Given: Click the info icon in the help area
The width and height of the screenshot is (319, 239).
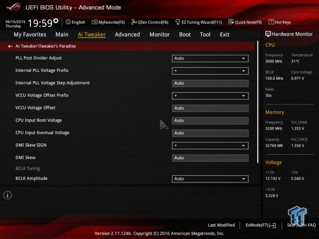Looking at the screenshot, I should tap(8, 195).
